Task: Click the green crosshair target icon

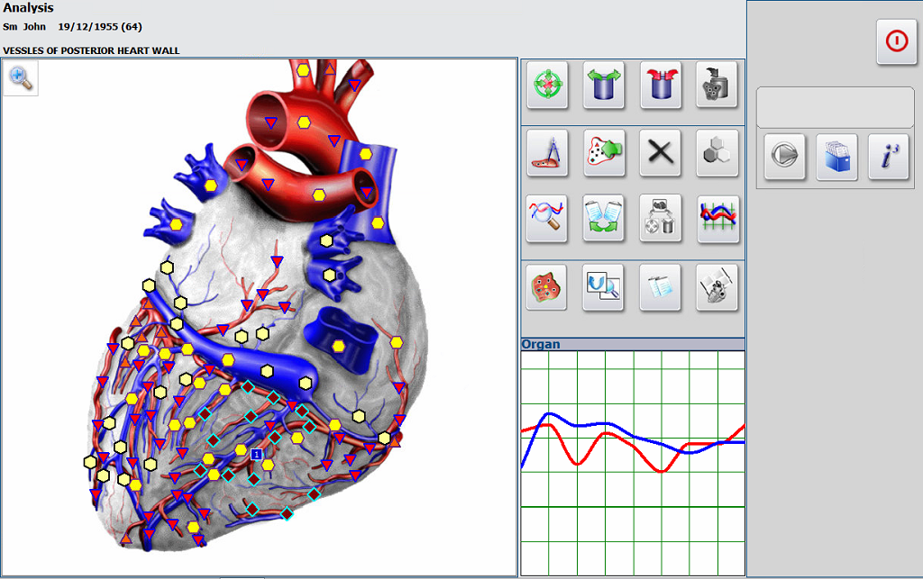Action: [x=547, y=86]
